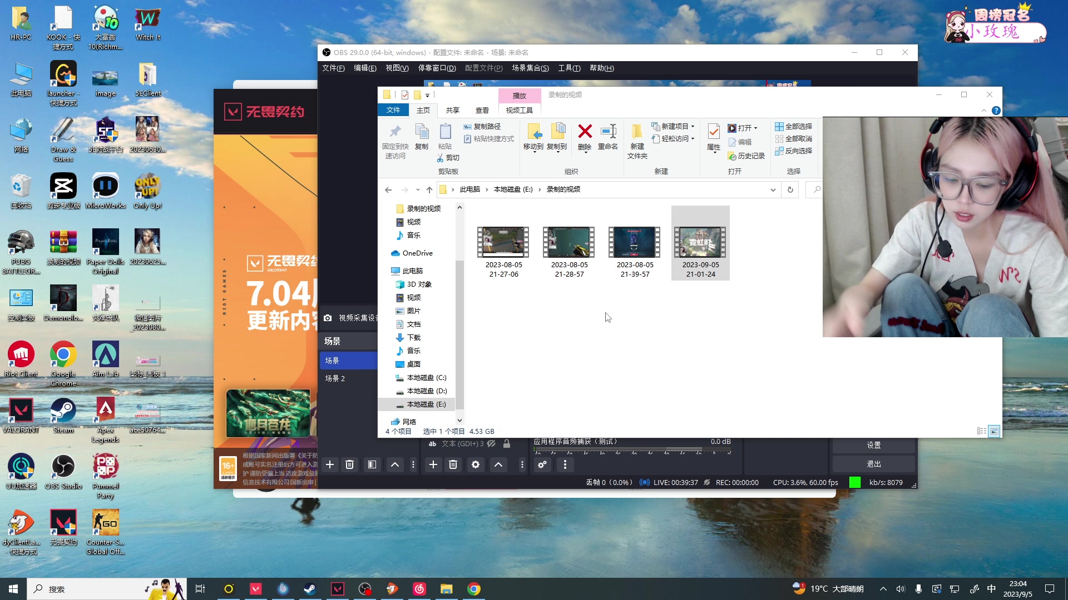Screen dimensions: 1068x600
Task: Click the Explorer search box
Action: pos(814,189)
